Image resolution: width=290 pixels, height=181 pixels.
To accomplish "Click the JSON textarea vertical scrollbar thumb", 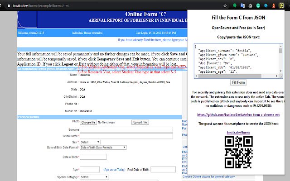I will [280, 51].
